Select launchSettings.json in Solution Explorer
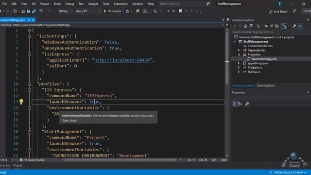Viewport: 311px width, 175px height. pyautogui.click(x=264, y=59)
